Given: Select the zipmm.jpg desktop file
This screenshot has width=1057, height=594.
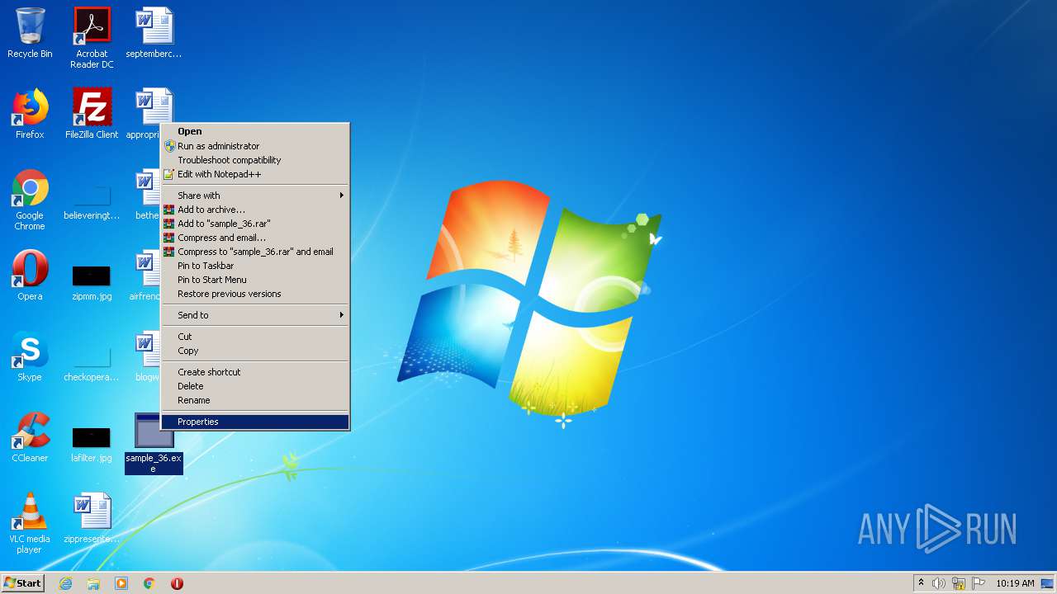Looking at the screenshot, I should coord(92,283).
